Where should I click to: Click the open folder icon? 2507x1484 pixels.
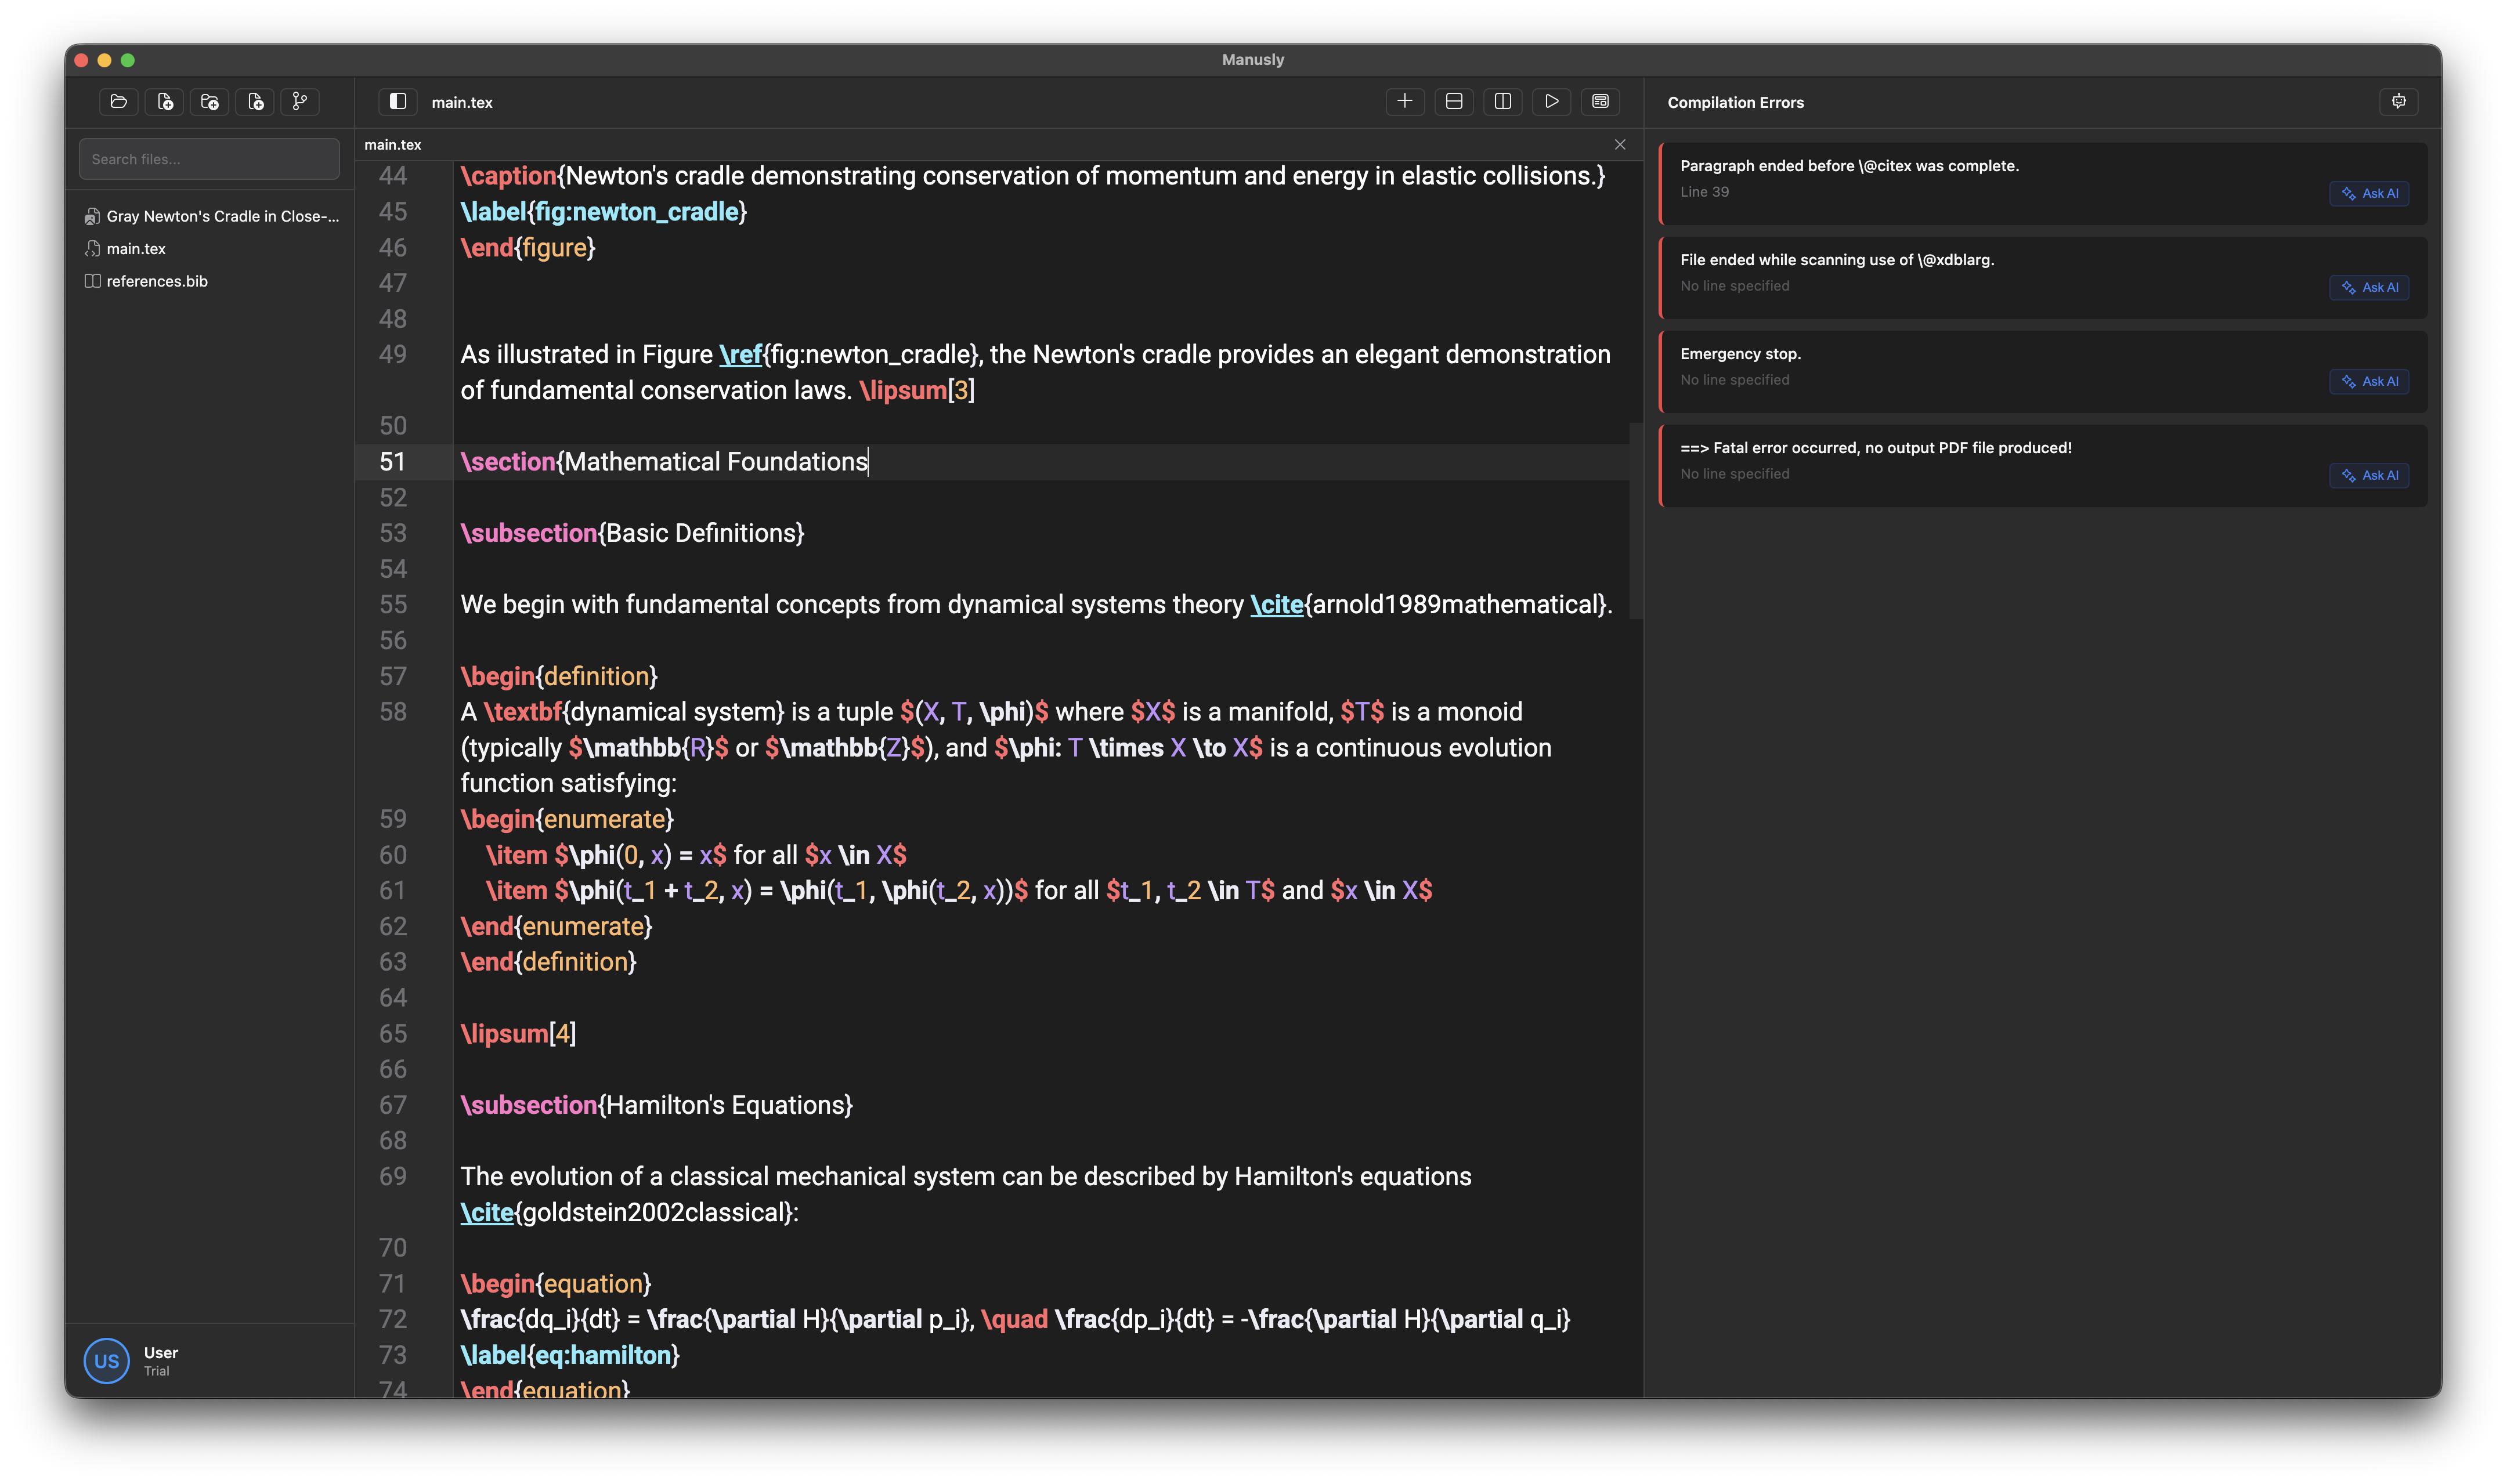[x=119, y=101]
